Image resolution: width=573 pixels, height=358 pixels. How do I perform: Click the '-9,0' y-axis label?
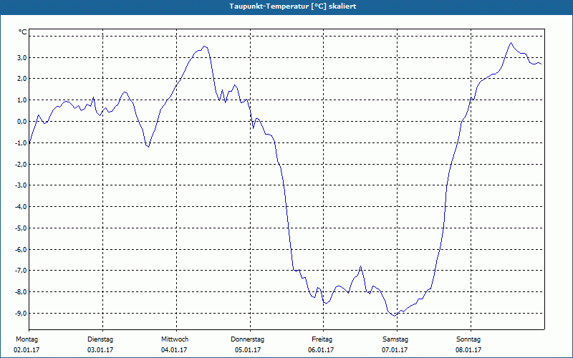(x=21, y=314)
